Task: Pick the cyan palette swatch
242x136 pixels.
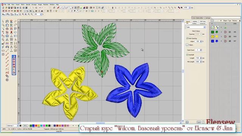Action: coord(41,126)
